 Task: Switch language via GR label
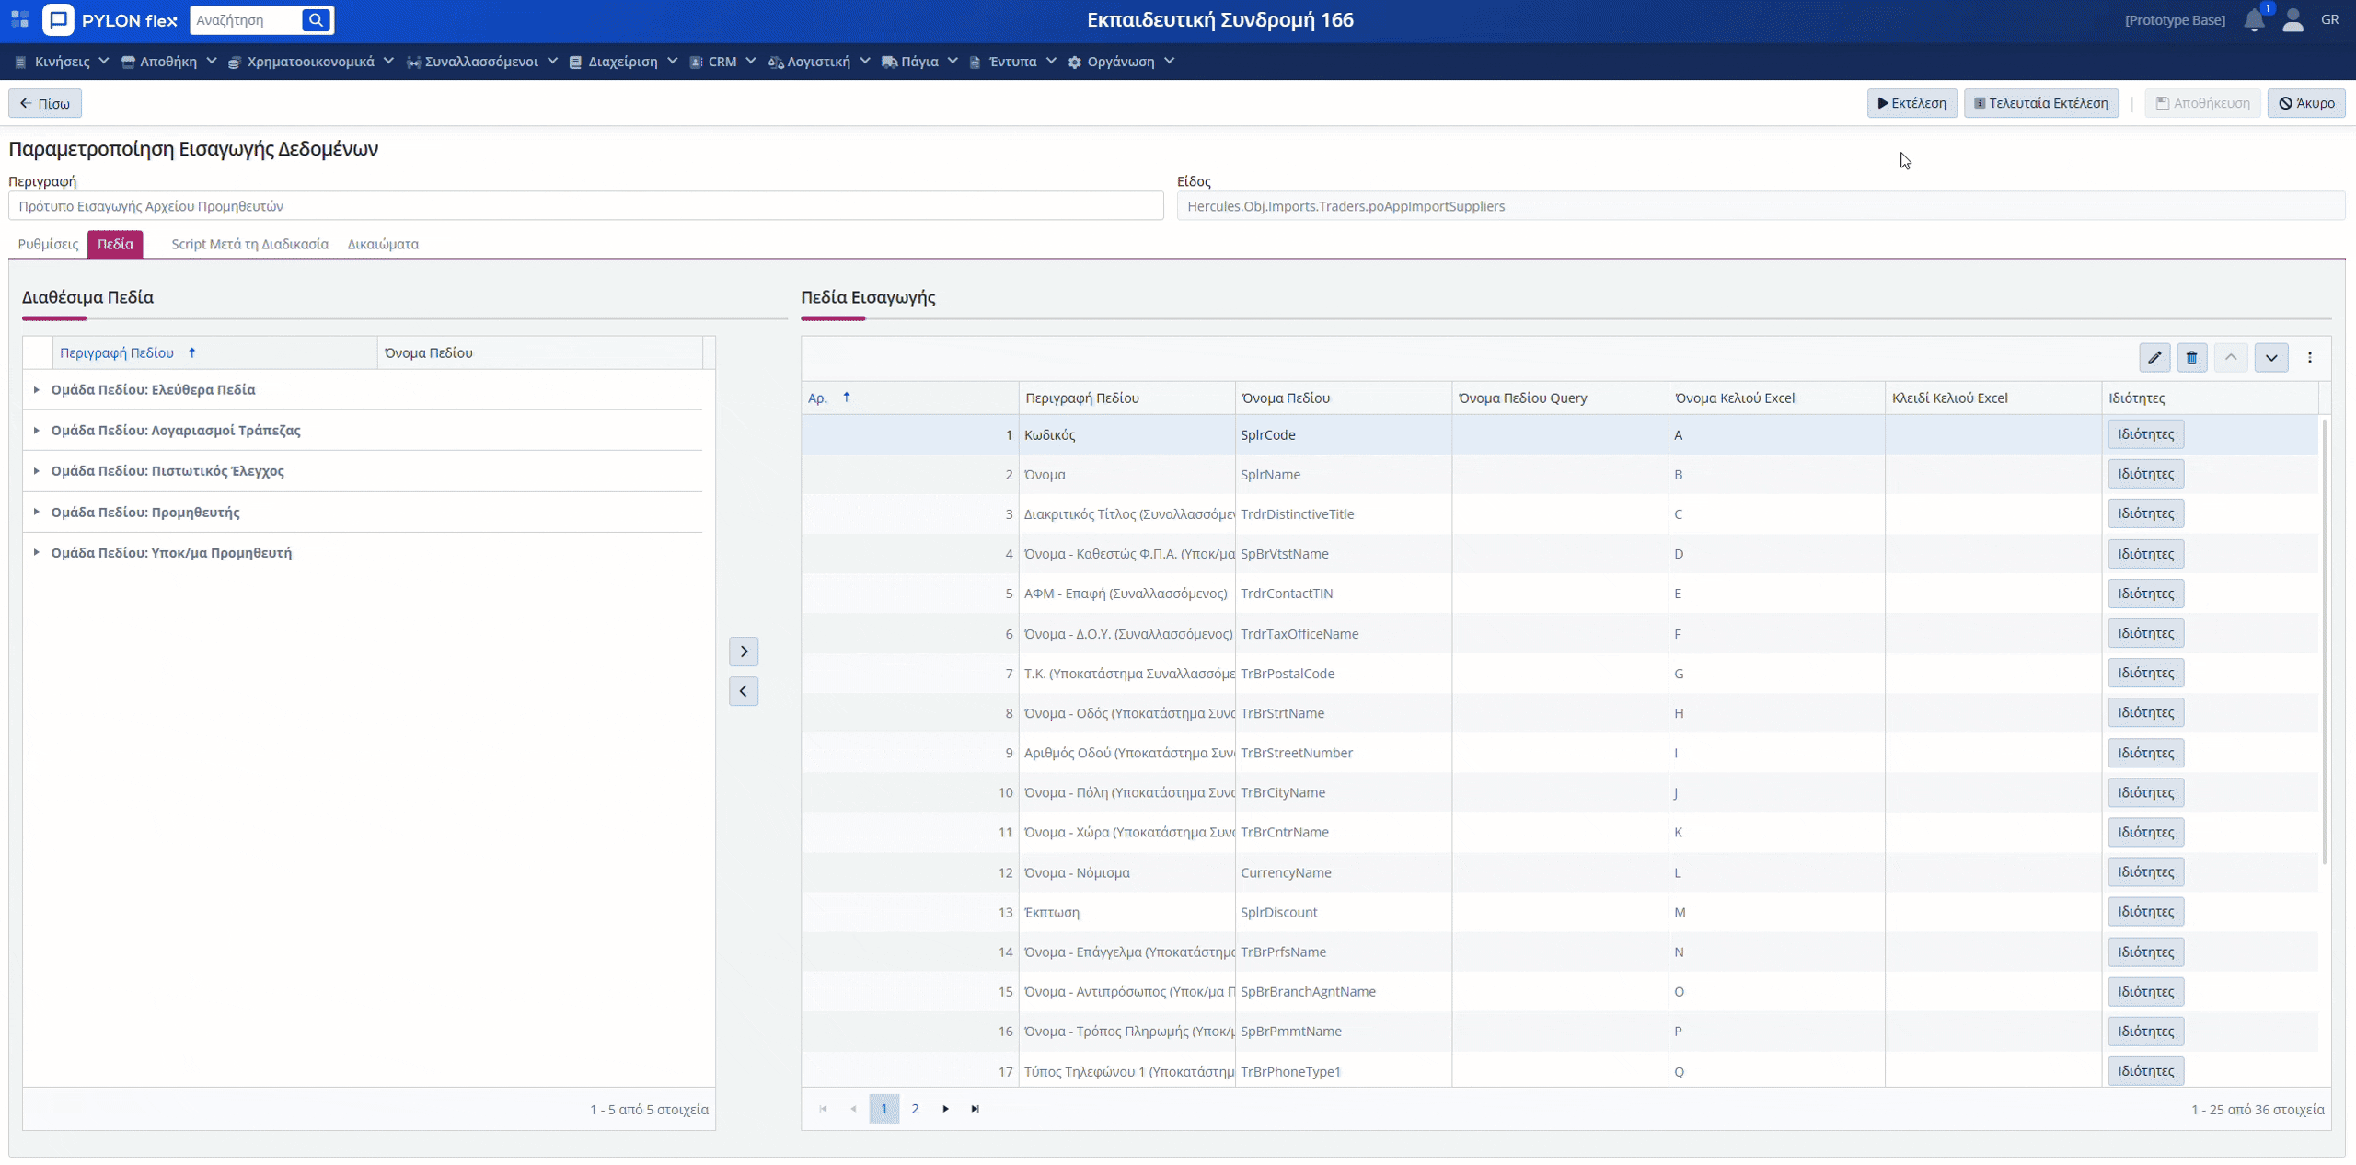2329,19
